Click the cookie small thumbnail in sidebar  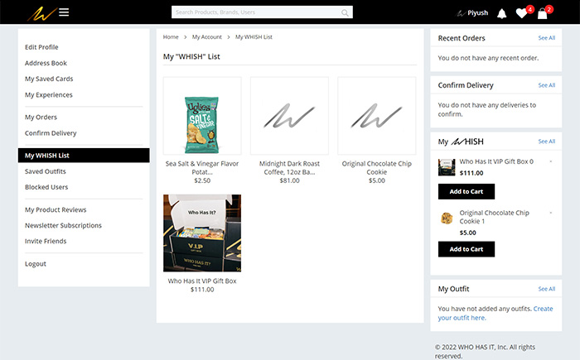(447, 218)
